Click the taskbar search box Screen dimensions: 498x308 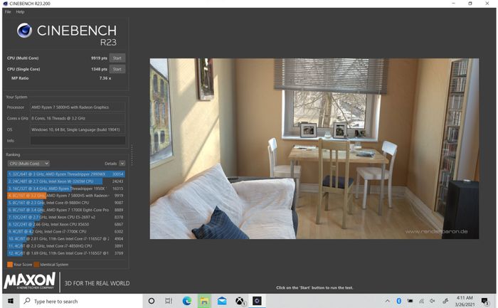(81, 301)
